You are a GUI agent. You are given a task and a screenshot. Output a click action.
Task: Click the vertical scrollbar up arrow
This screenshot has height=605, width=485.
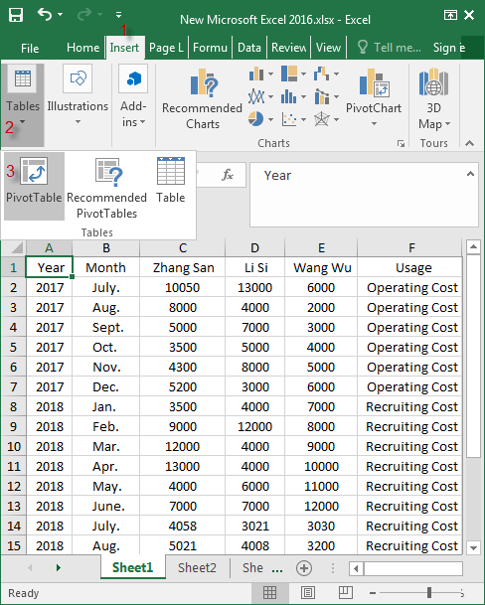[x=473, y=247]
